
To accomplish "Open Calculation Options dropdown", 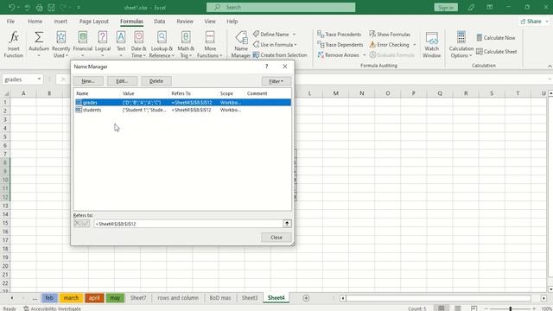I will point(461,44).
